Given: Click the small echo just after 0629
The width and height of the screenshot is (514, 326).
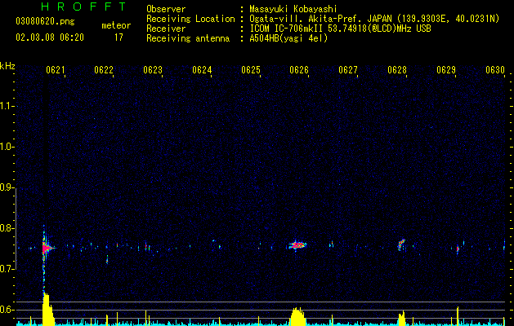Looking at the screenshot, I should pyautogui.click(x=458, y=249).
